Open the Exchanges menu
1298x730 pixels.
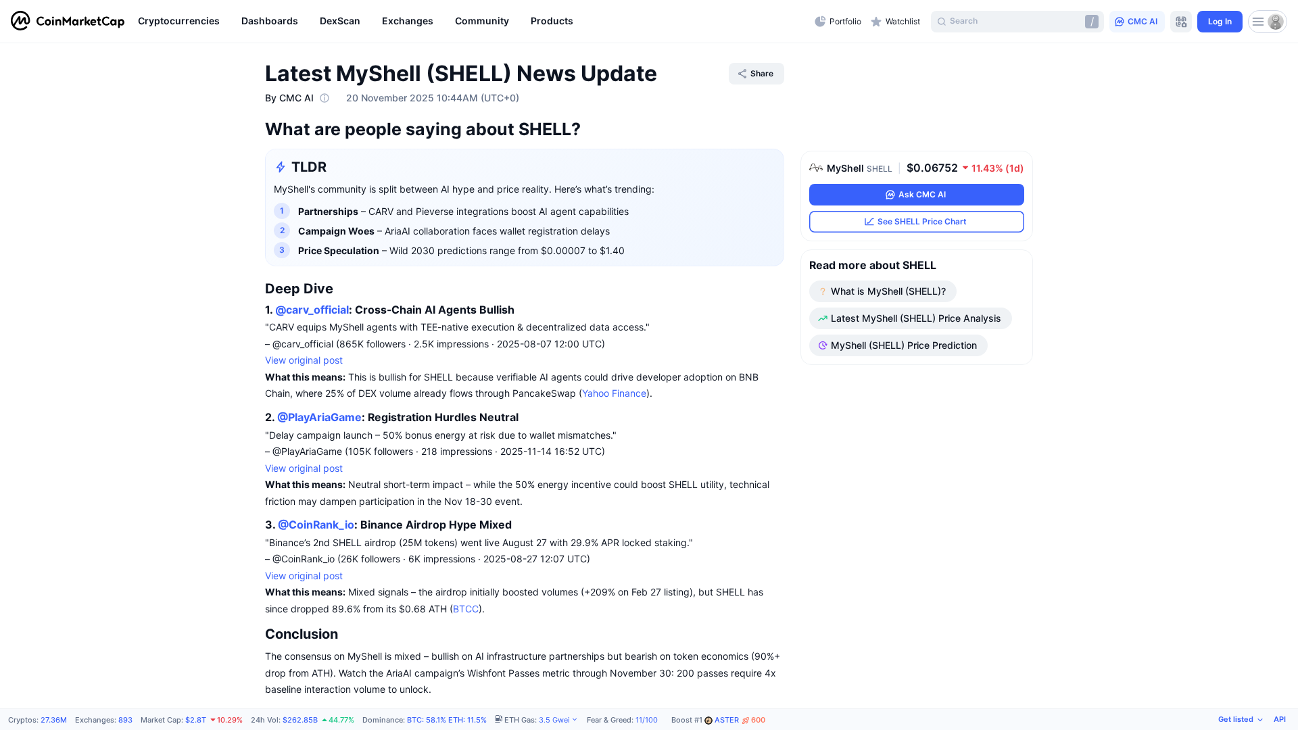click(x=407, y=21)
